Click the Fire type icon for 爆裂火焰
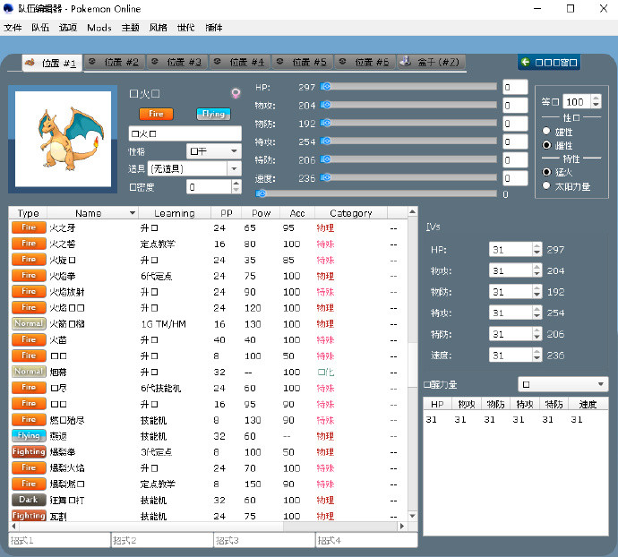 click(x=29, y=468)
